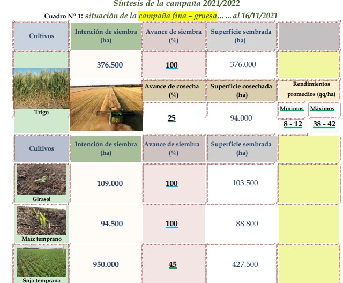Select the Girasol seedling image
343x283 pixels.
point(41,179)
